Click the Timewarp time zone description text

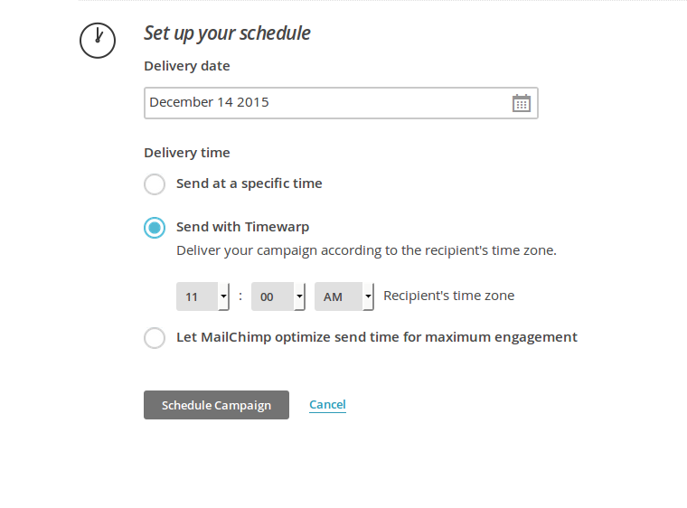366,250
